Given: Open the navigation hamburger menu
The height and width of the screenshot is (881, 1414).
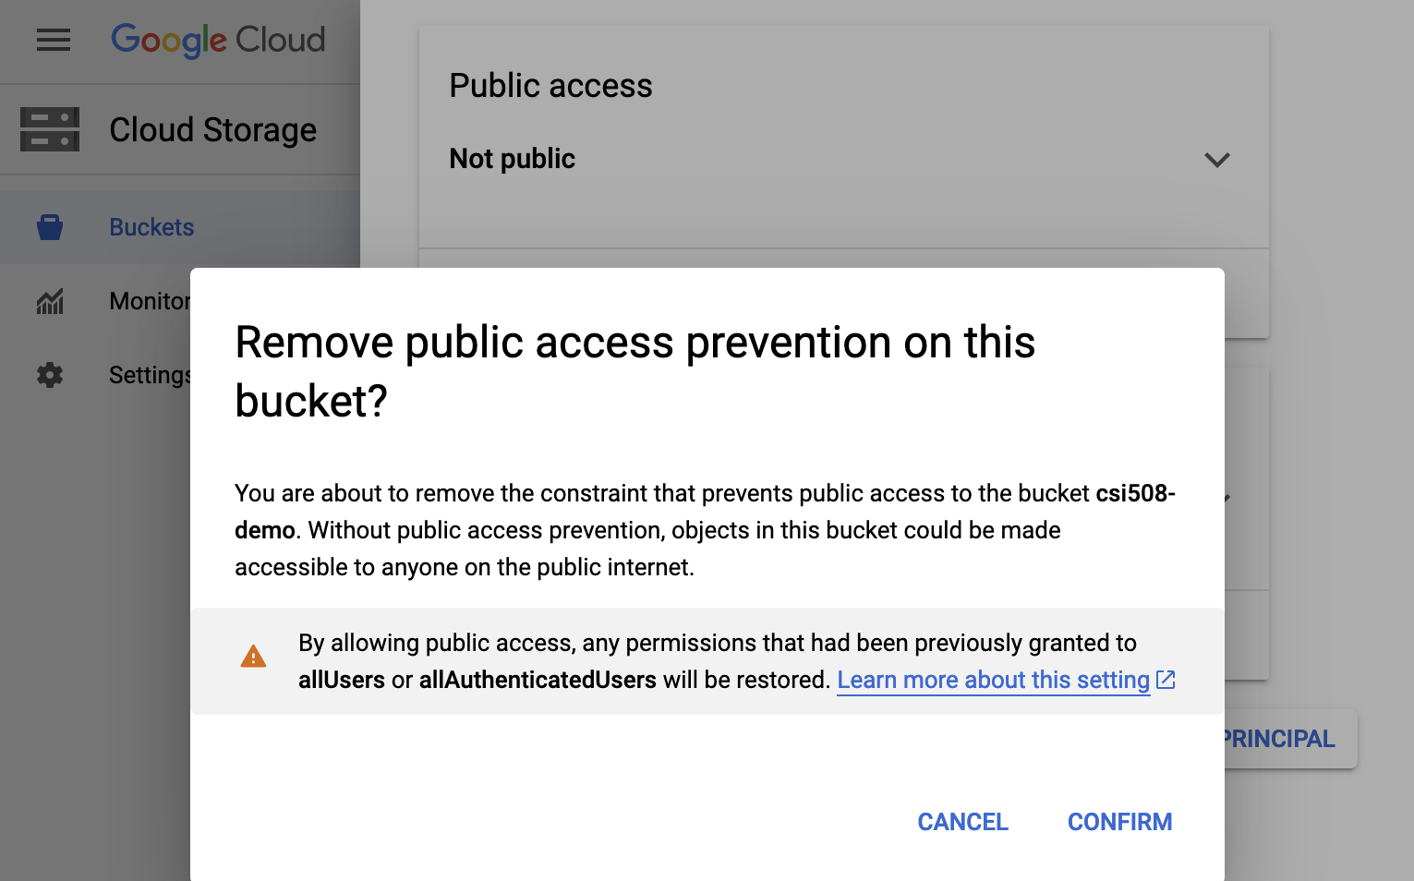Looking at the screenshot, I should pos(53,40).
